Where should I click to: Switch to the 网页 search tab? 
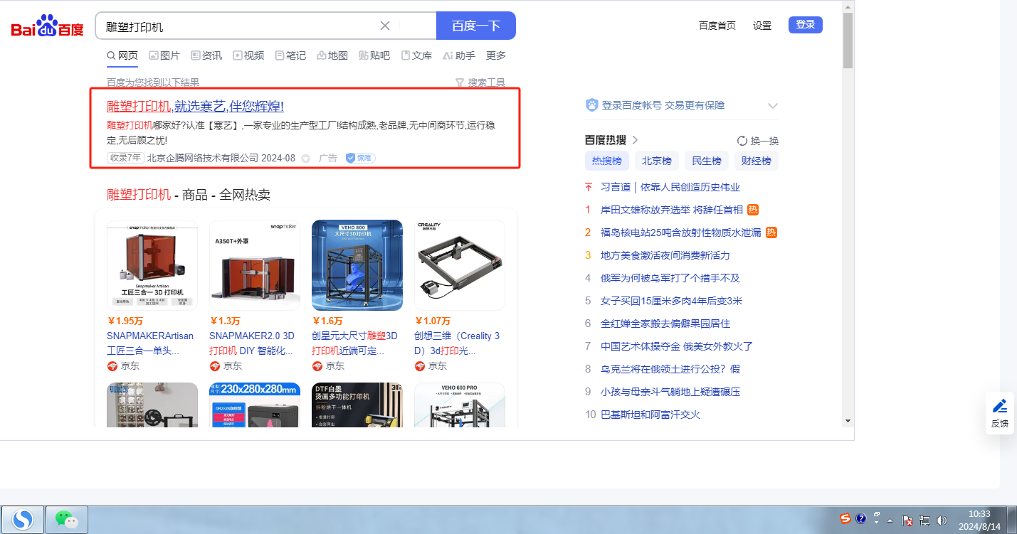tap(122, 55)
